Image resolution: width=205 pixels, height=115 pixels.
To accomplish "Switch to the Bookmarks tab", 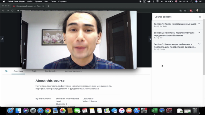I will point(51,71).
